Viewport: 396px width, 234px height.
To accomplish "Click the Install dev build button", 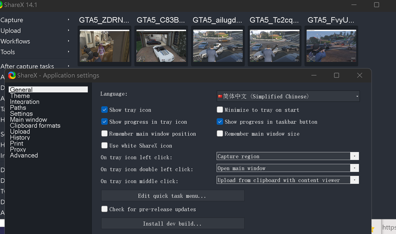I will coord(173,223).
